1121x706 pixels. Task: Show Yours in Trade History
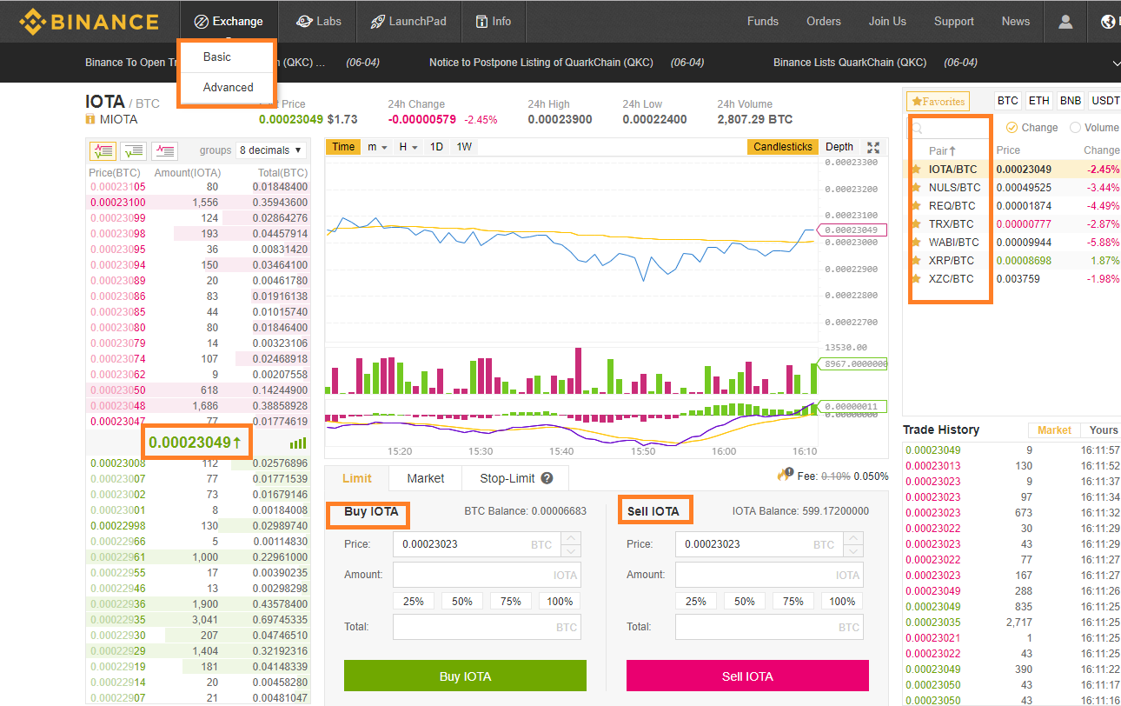pyautogui.click(x=1103, y=430)
